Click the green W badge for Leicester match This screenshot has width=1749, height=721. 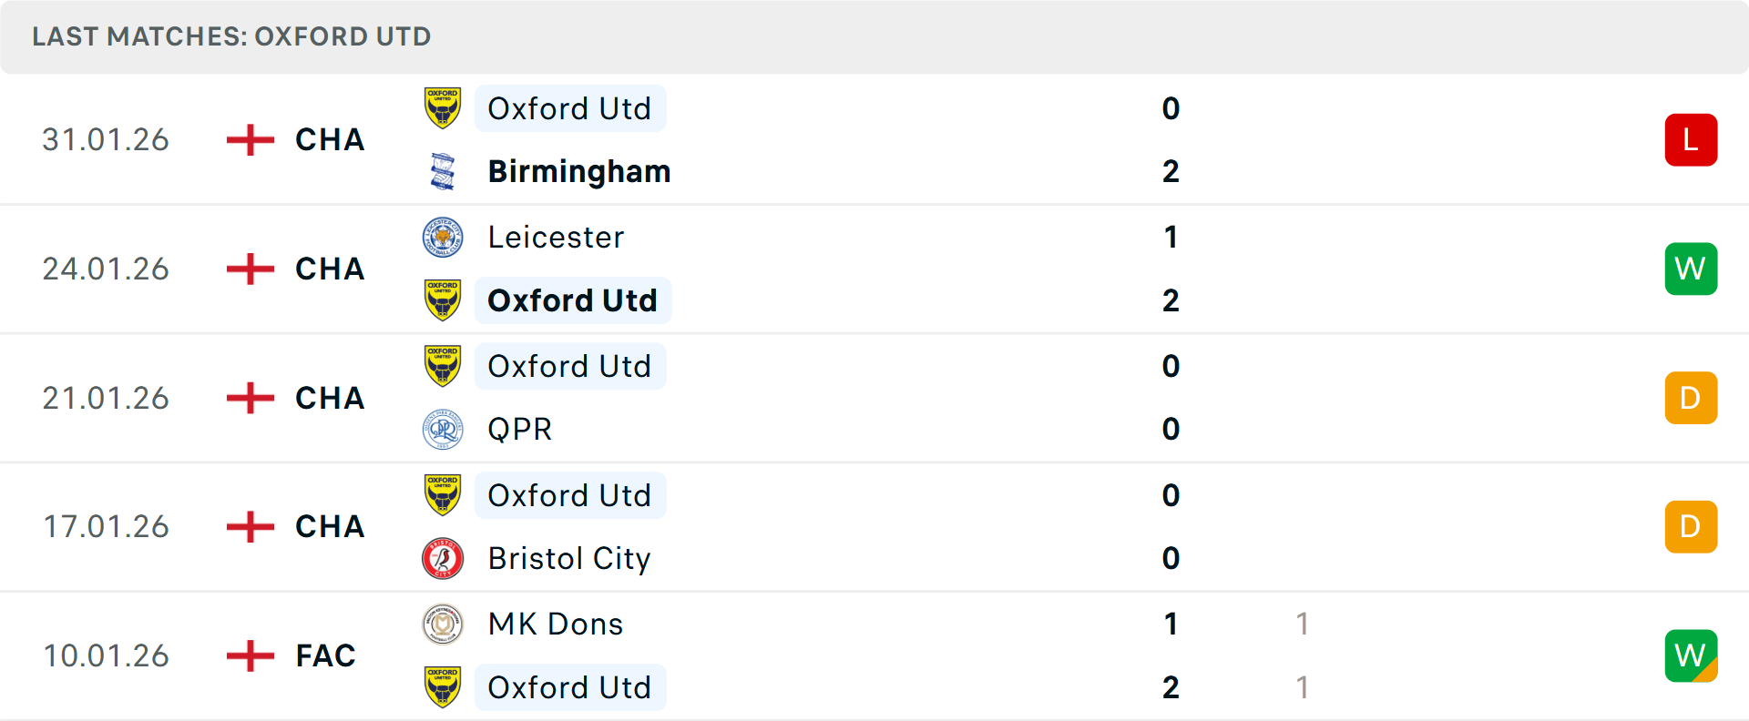[x=1691, y=269]
